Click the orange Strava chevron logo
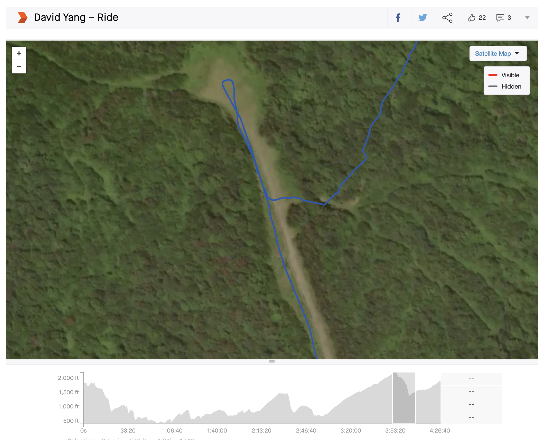Screen dimensions: 545x440 click(23, 18)
